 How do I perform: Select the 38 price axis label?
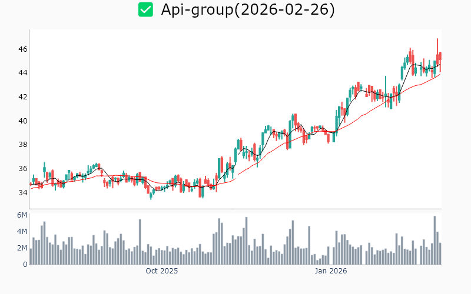pos(22,145)
